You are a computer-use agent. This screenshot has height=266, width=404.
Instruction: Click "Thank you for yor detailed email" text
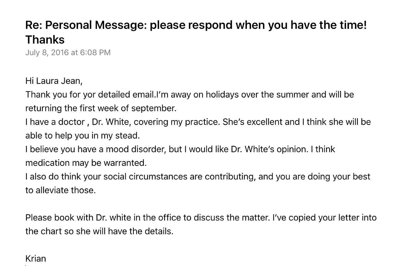point(90,95)
